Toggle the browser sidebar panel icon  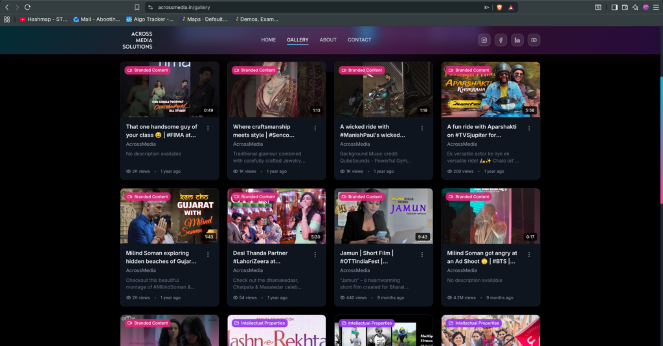[614, 7]
